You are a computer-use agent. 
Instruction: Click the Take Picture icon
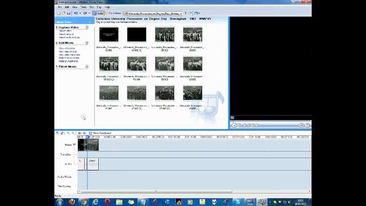[x=307, y=126]
